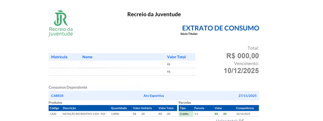Select the Sócio Titular label
This screenshot has height=121, width=323.
click(189, 34)
